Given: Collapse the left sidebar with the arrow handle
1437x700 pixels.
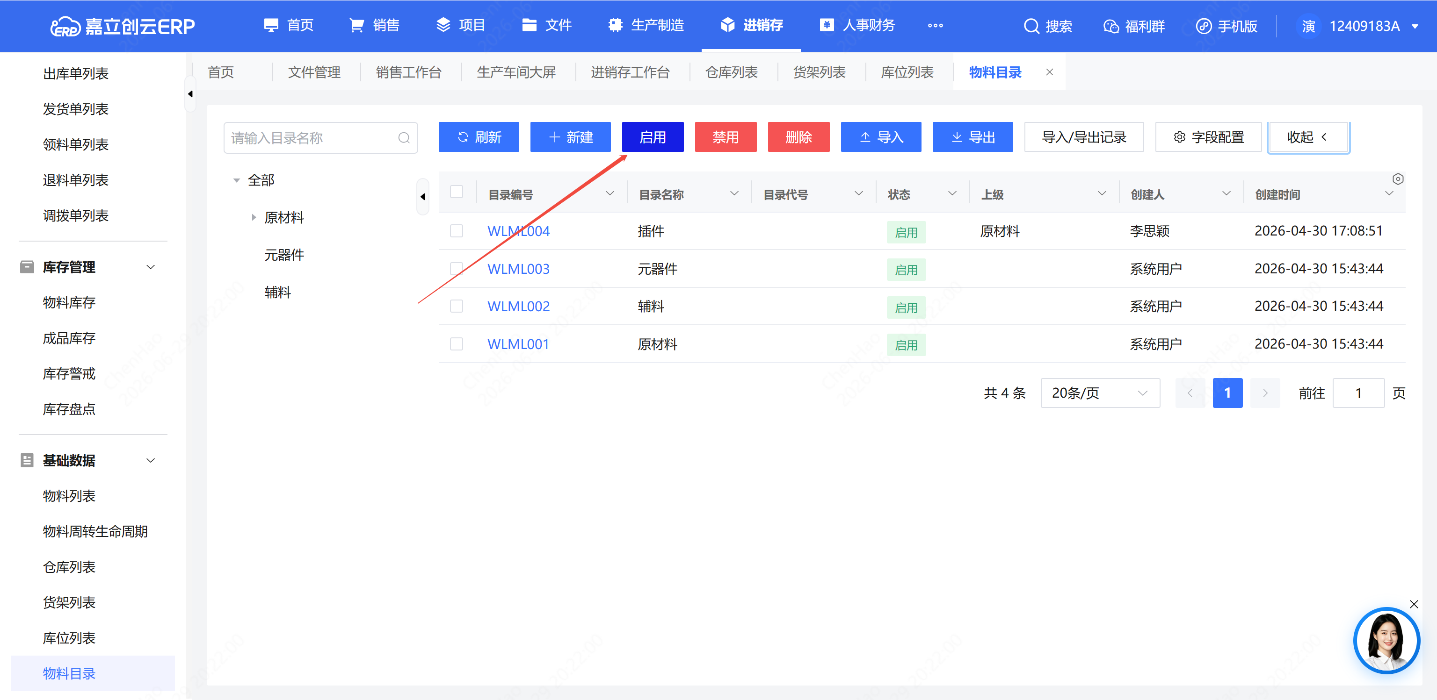Looking at the screenshot, I should (x=190, y=93).
